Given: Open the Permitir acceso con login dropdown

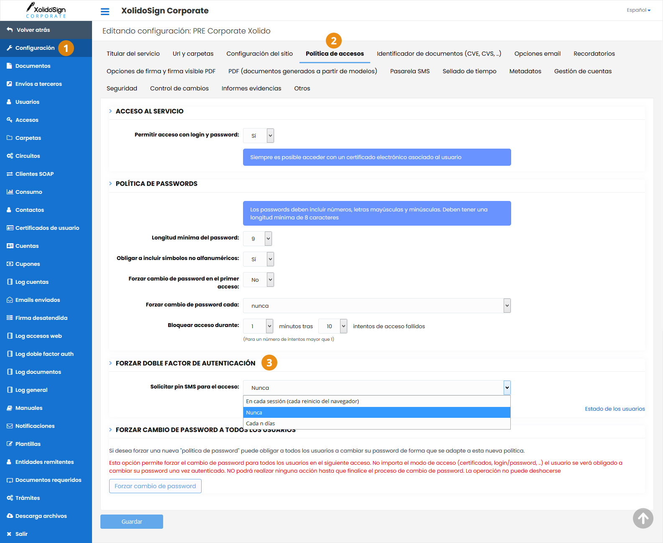Looking at the screenshot, I should [x=259, y=136].
